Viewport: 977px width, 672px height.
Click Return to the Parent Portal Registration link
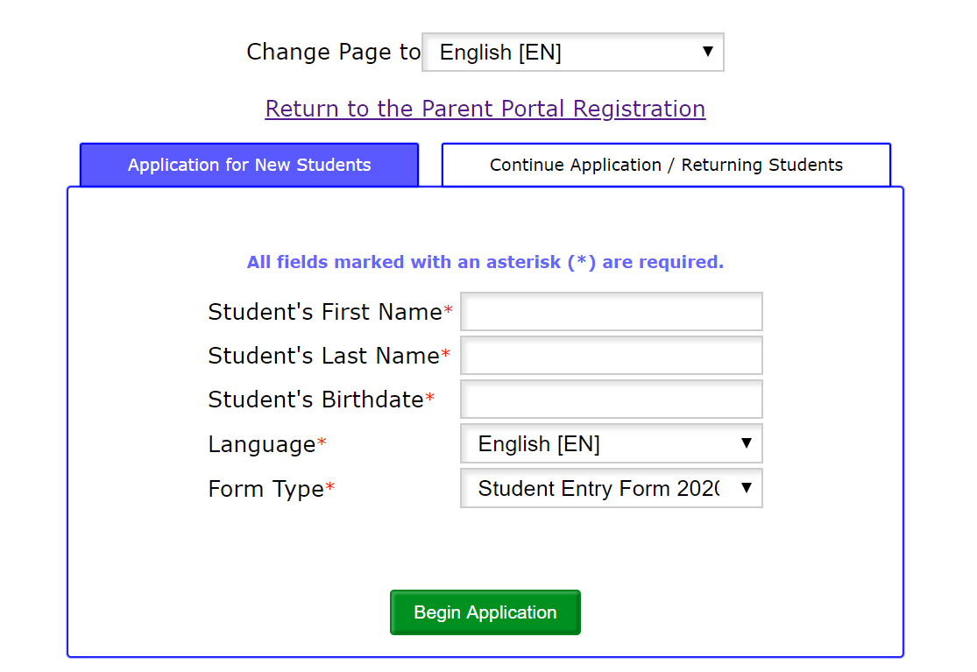point(485,109)
